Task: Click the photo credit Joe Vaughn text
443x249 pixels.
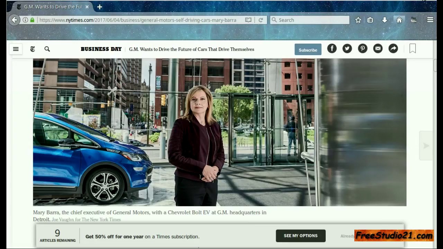Action: [86, 220]
